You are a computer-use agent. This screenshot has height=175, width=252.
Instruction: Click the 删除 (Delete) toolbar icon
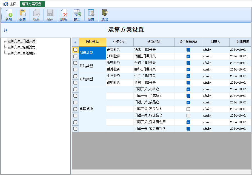[64, 15]
